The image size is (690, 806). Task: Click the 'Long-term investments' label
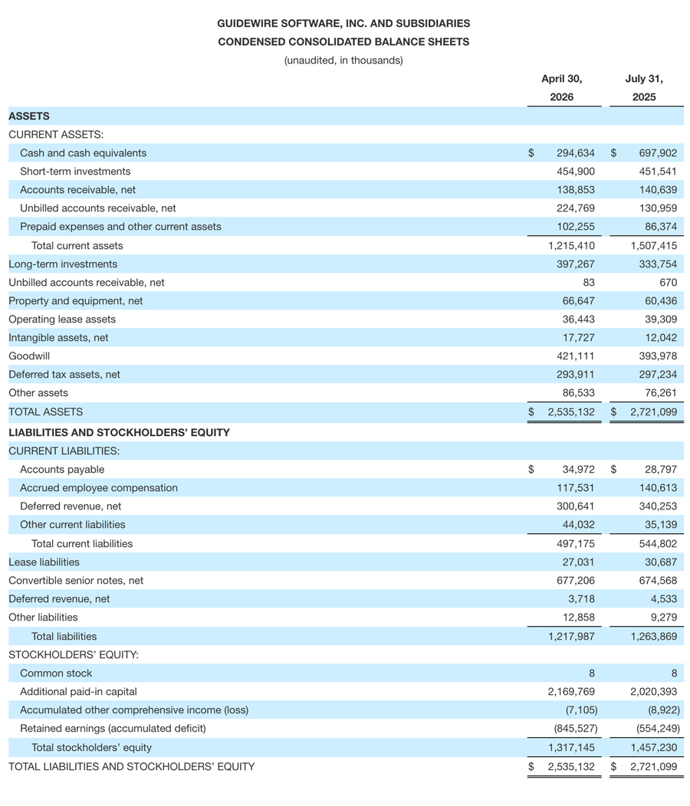coord(63,264)
